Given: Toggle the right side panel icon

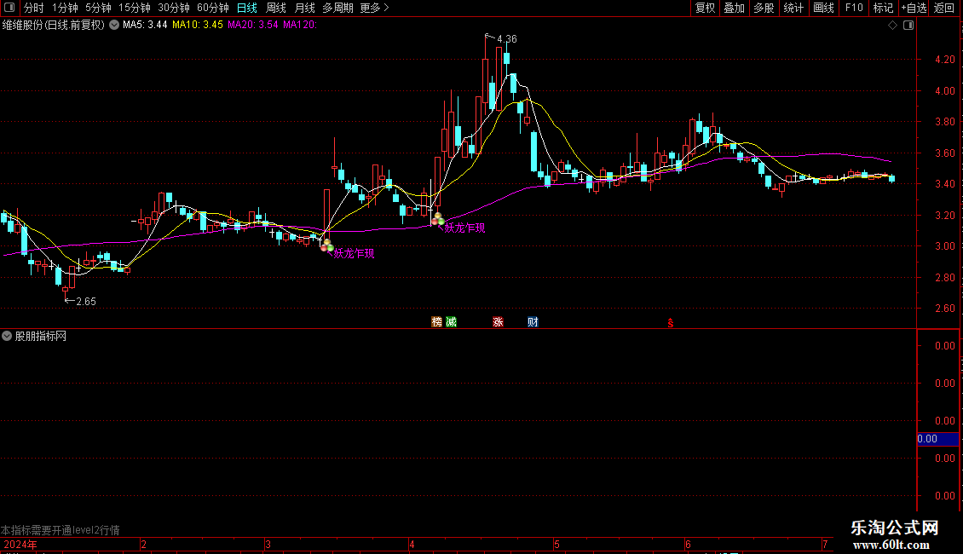Looking at the screenshot, I should tap(908, 26).
